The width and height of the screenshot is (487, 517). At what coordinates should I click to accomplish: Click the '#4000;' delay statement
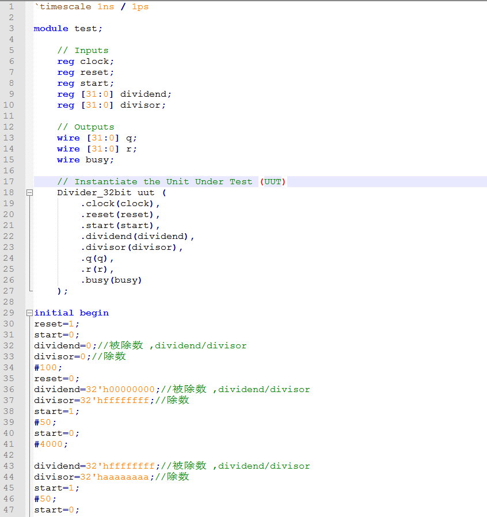click(51, 444)
